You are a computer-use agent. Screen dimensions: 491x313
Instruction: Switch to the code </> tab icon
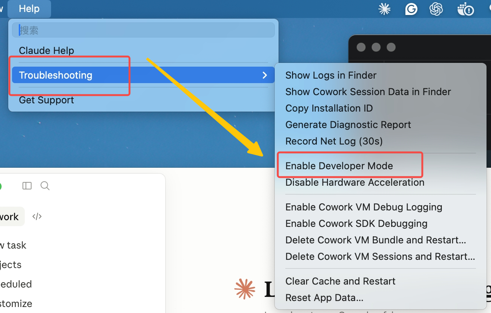tap(37, 216)
